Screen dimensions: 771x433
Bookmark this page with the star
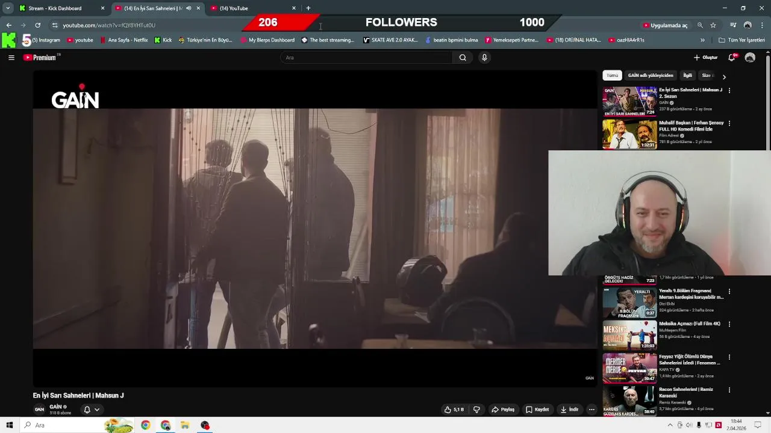pos(713,25)
